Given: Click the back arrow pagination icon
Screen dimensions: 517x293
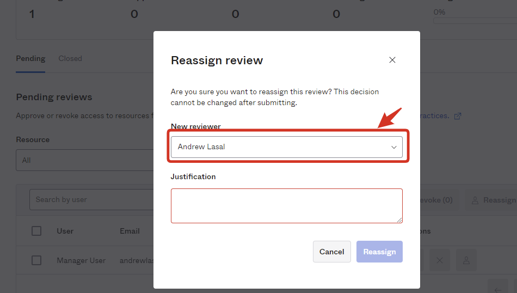Looking at the screenshot, I should pyautogui.click(x=498, y=289).
